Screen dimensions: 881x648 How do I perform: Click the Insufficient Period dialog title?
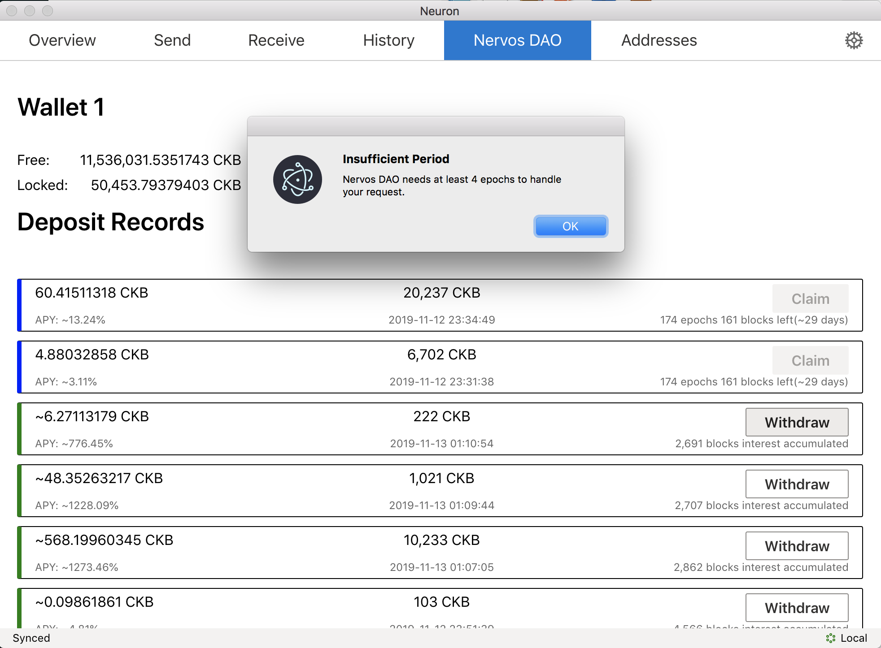coord(396,159)
